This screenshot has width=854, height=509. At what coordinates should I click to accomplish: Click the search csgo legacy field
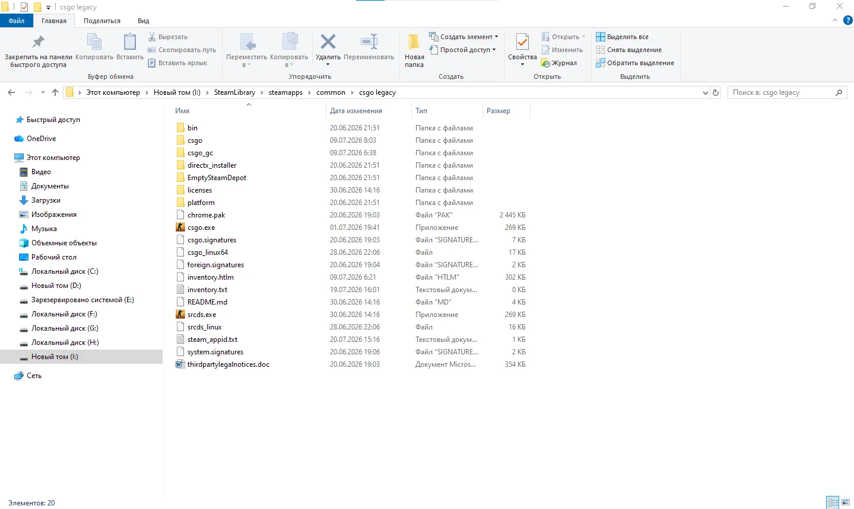[x=781, y=92]
